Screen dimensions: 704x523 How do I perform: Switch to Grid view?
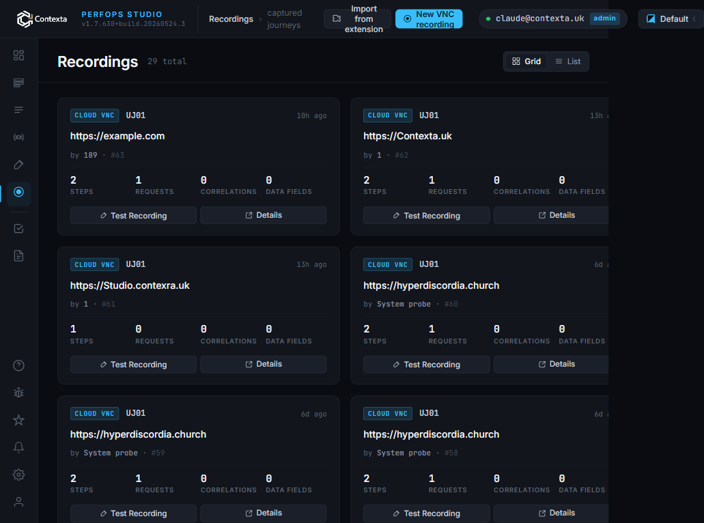point(526,61)
